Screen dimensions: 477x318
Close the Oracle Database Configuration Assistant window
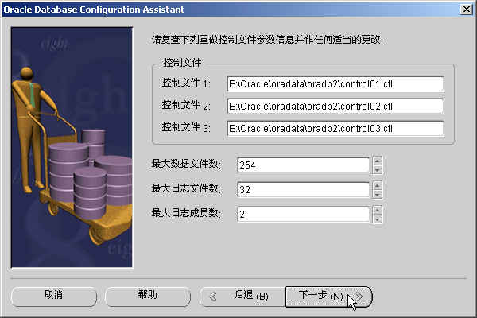coord(467,10)
